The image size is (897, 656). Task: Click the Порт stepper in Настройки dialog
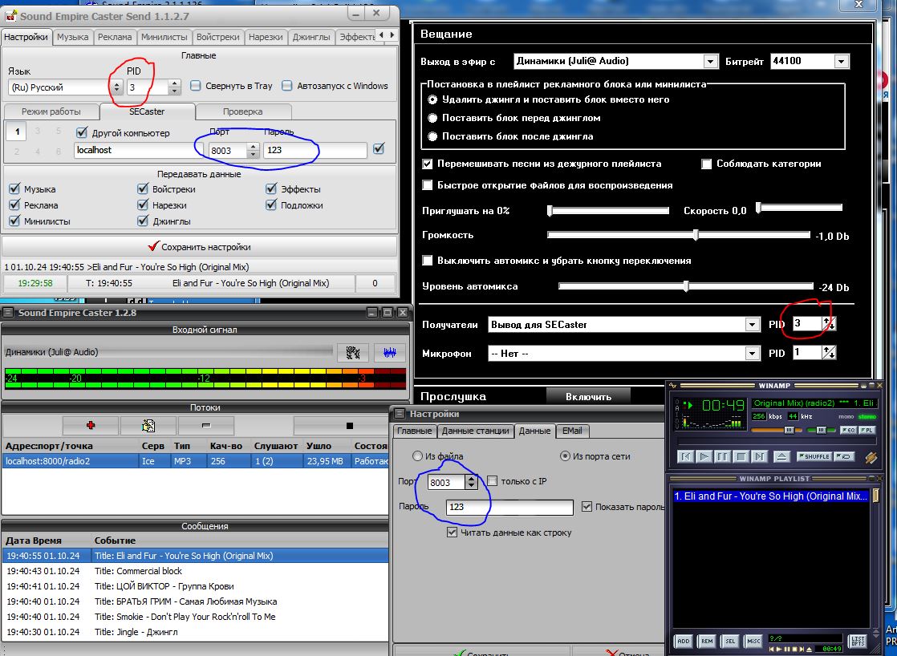tap(472, 482)
